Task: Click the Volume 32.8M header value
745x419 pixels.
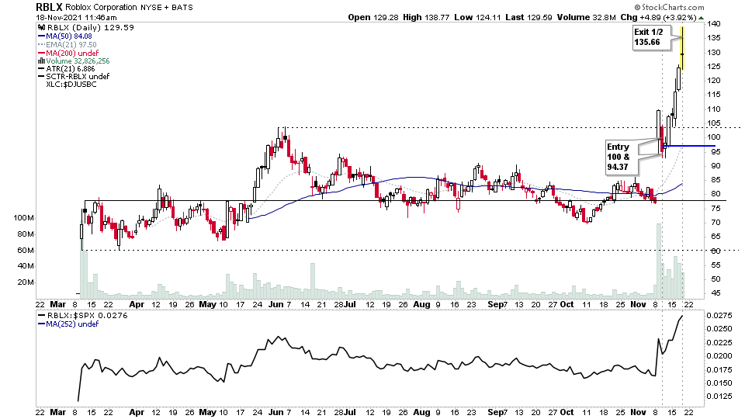Action: (587, 18)
